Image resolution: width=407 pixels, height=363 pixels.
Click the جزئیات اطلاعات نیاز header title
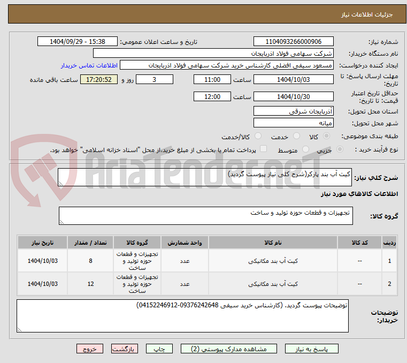366,14
